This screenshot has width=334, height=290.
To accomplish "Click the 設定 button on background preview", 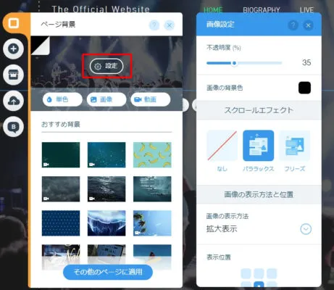I will click(x=107, y=66).
